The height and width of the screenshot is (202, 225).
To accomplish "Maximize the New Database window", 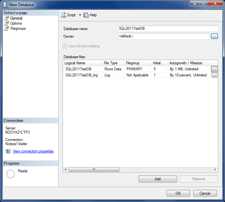I will (203, 4).
